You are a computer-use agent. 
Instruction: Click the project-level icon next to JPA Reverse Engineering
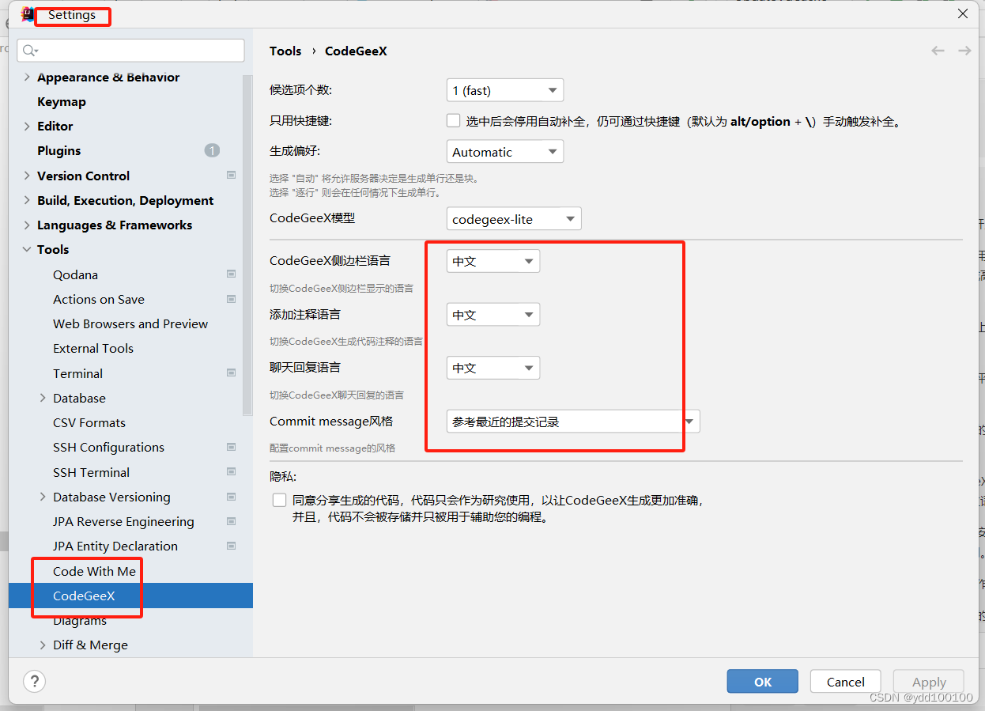point(232,521)
